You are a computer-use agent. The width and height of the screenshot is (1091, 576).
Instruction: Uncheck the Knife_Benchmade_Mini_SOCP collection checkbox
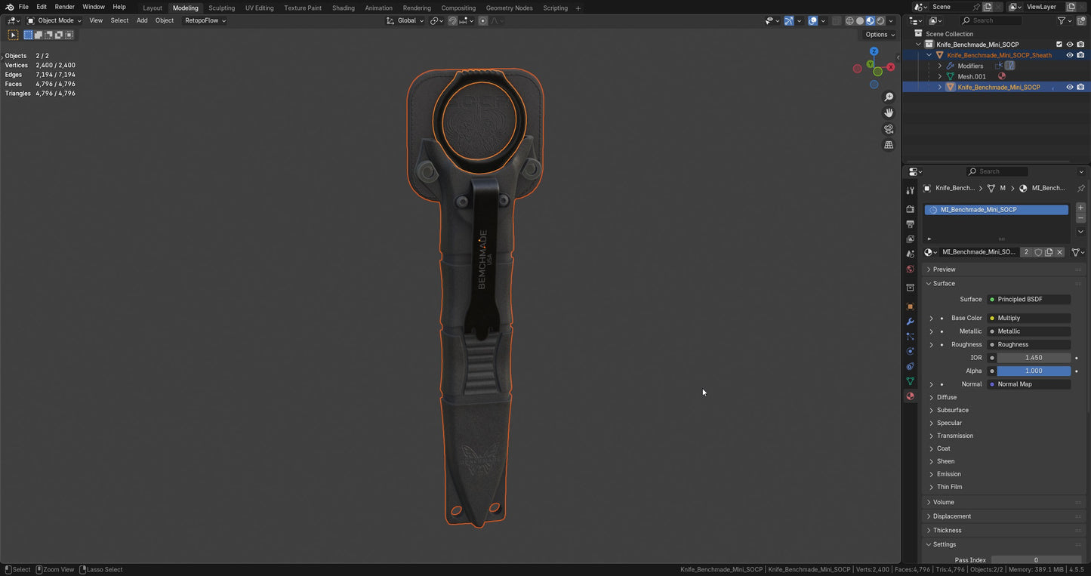point(1059,45)
